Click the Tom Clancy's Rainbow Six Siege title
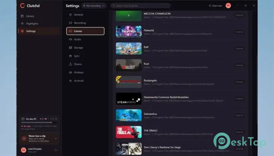 point(162,147)
